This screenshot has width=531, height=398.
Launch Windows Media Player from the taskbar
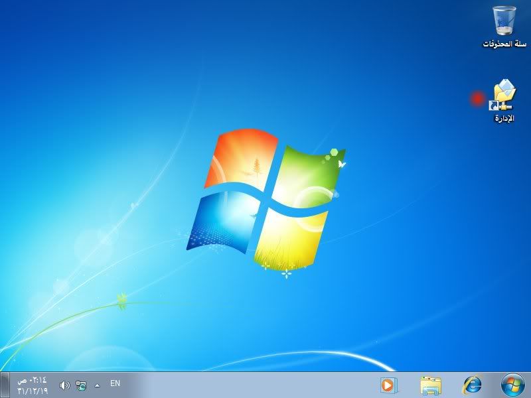[x=388, y=385]
